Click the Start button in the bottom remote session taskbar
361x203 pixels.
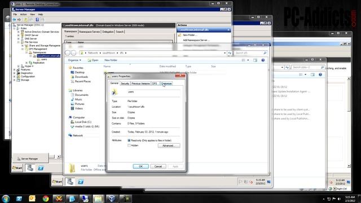tap(57, 182)
